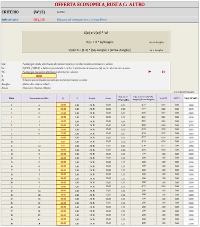The height and width of the screenshot is (227, 200).
Task: Click the CRITERIO label
Action: (10, 12)
